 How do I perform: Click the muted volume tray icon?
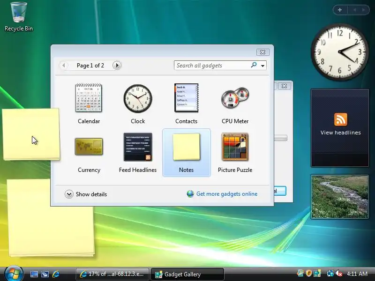point(339,274)
